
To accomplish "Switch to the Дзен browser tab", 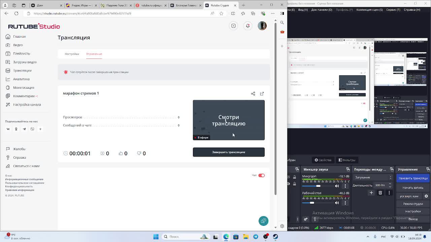I will [46, 5].
